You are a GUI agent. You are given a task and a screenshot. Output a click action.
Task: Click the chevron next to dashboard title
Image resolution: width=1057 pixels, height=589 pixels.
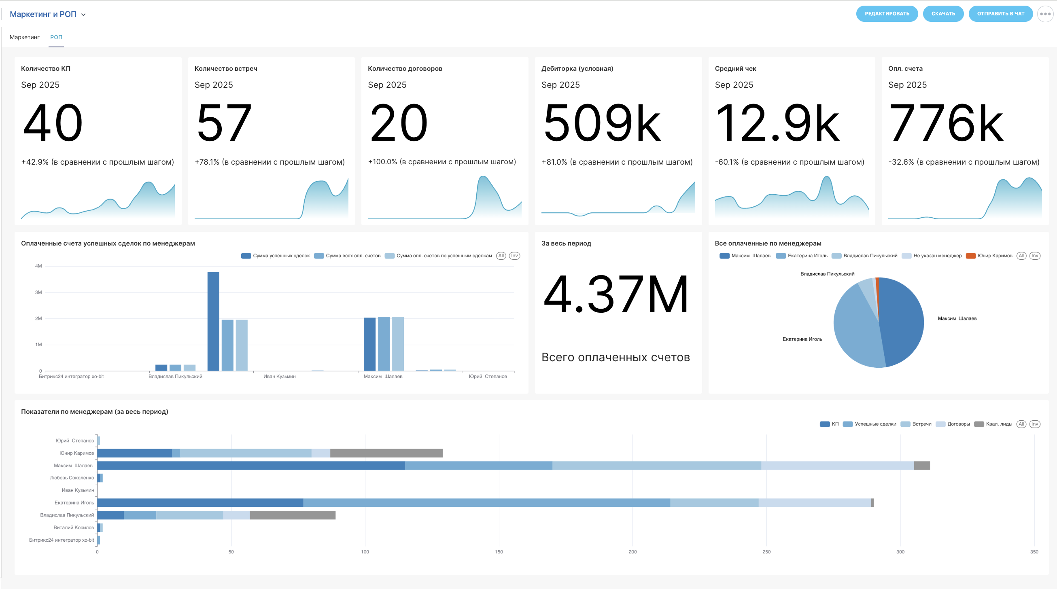point(83,15)
